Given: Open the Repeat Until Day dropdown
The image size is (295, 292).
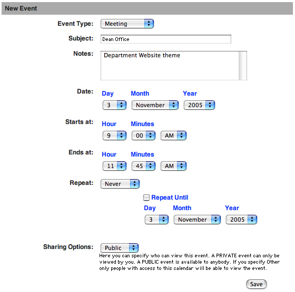Looking at the screenshot, I should (156, 220).
